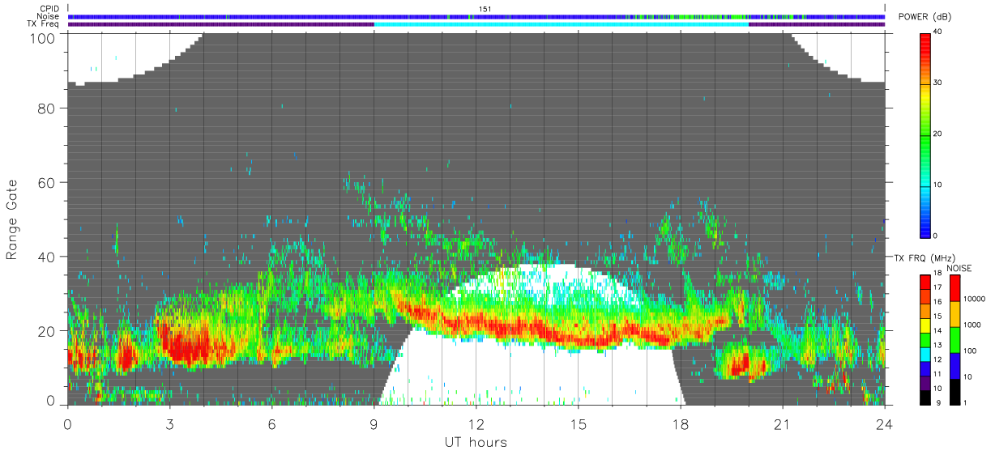Click the CPID label at top left
This screenshot has width=995, height=459.
click(x=50, y=9)
